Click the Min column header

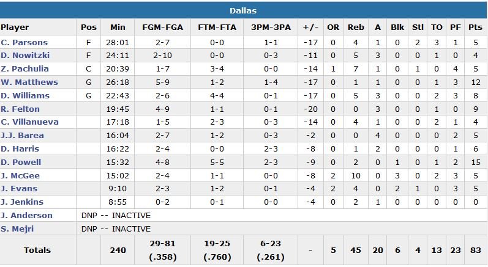tap(118, 27)
